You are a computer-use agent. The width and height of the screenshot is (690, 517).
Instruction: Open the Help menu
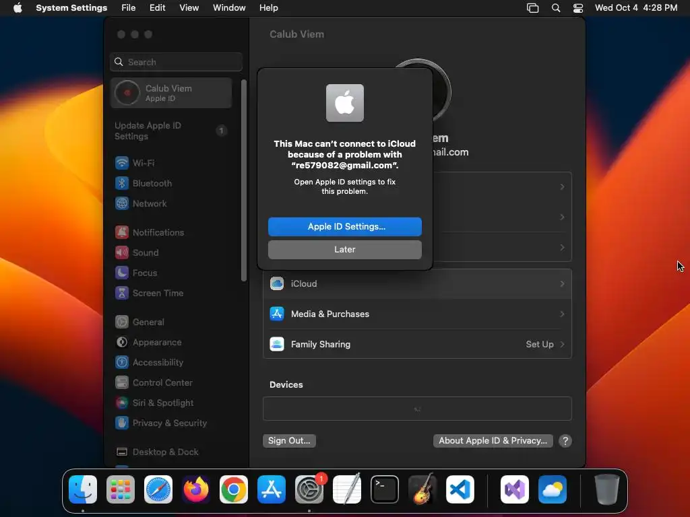coord(268,8)
